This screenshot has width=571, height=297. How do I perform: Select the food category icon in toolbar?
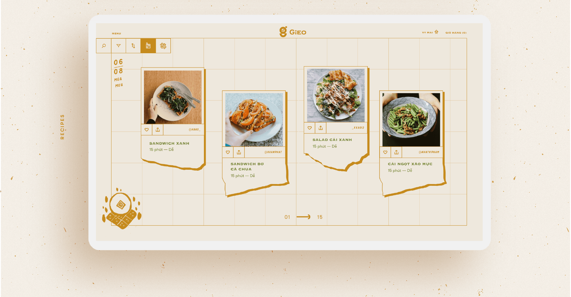point(163,46)
